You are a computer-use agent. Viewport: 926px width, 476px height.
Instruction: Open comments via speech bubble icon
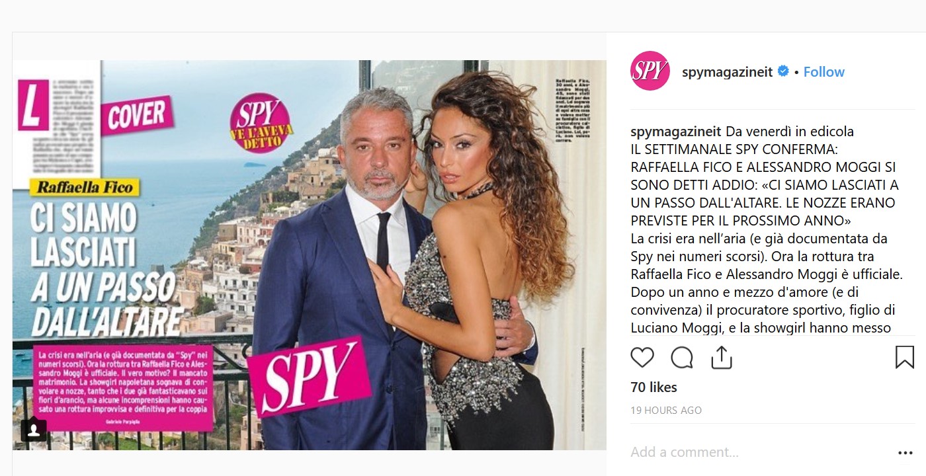click(x=682, y=358)
